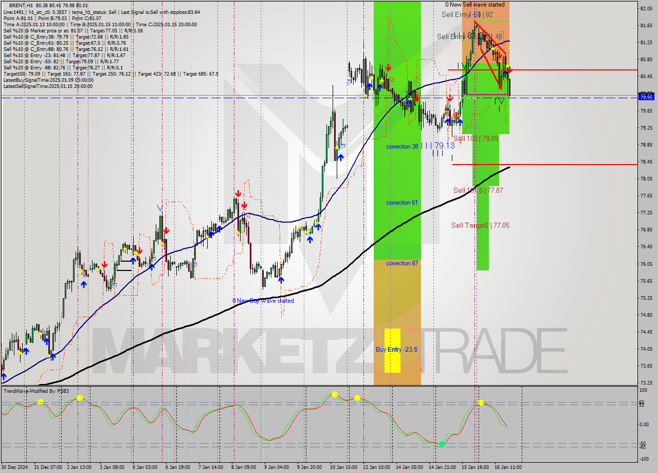
Task: Click the BRENT,H1 symbol title text
Action: click(x=22, y=5)
